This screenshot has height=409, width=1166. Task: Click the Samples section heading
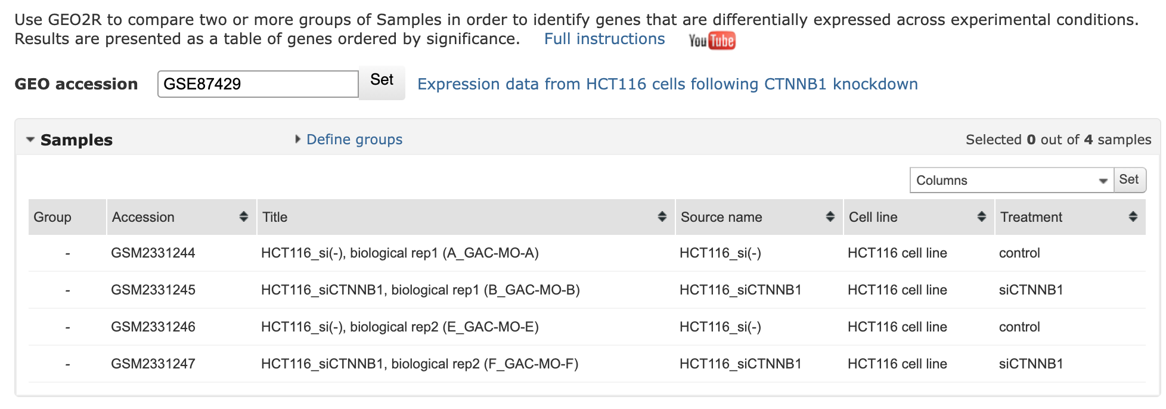click(x=76, y=140)
